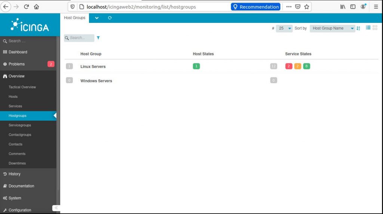Click green host state badge 1
Screen dimensions: 383x214
coord(196,66)
